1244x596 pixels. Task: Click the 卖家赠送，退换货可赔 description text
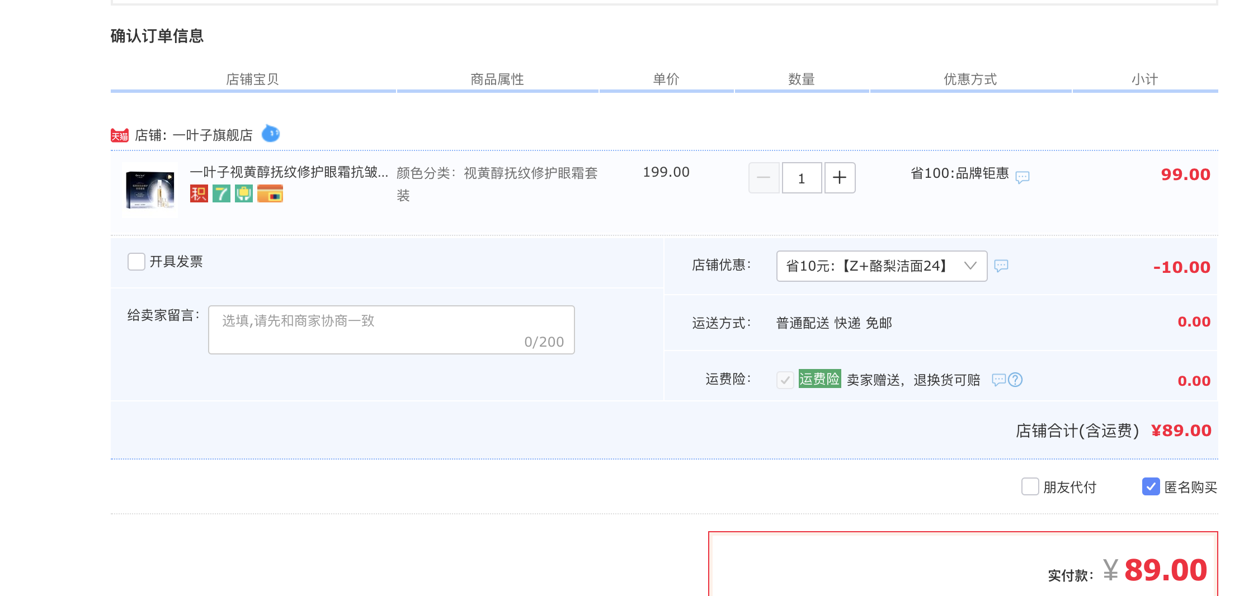pyautogui.click(x=913, y=380)
